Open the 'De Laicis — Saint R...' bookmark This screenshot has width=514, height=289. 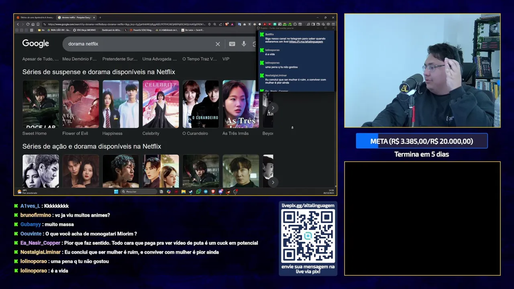click(x=193, y=30)
